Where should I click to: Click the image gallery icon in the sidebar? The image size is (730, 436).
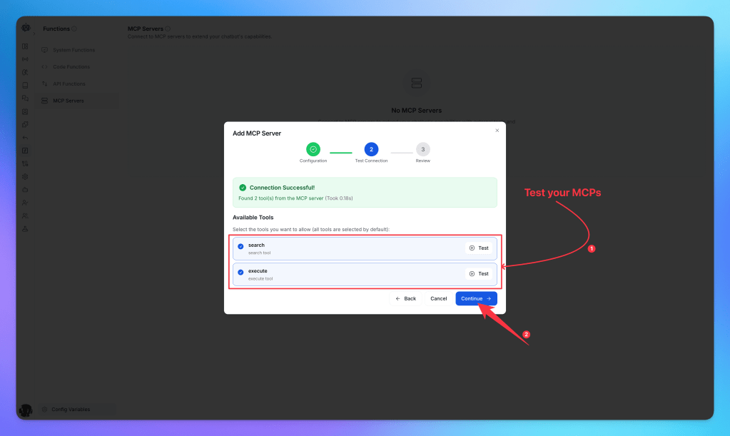coord(25,111)
